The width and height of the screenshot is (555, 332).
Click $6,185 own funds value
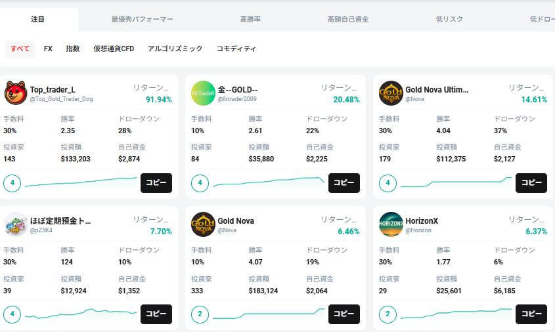pyautogui.click(x=504, y=291)
